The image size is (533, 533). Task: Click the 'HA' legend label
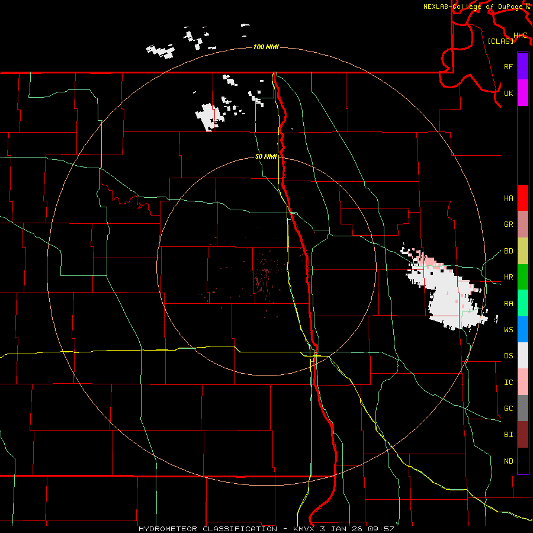point(508,198)
